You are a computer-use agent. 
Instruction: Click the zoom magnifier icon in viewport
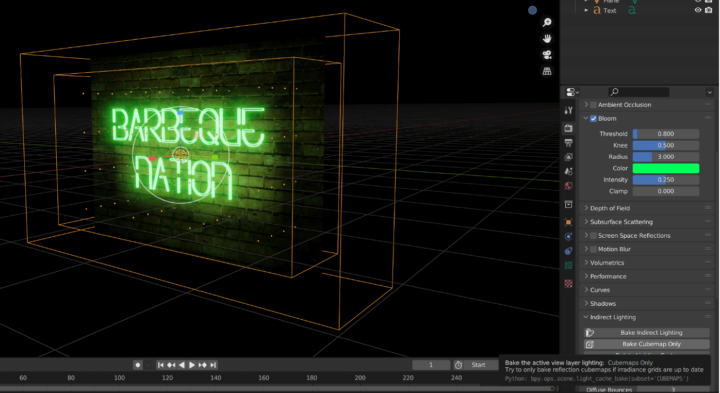point(547,23)
